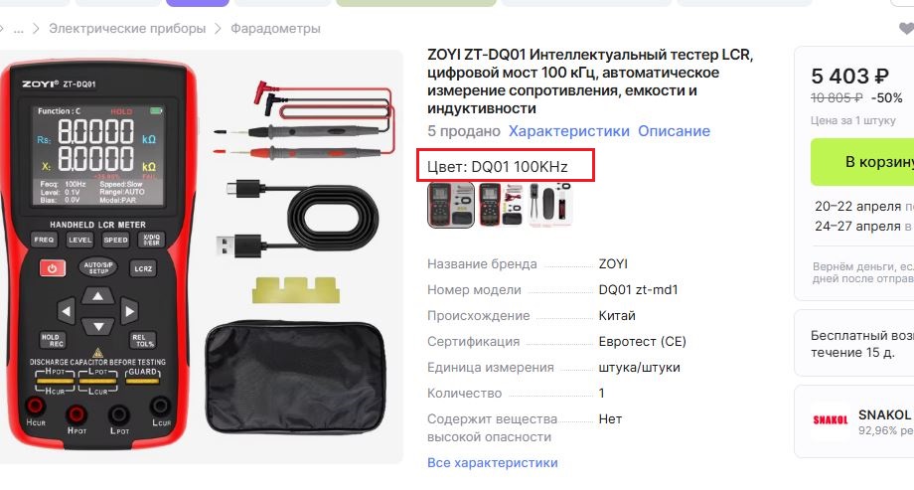The width and height of the screenshot is (914, 490).
Task: Add product to favorites with heart icon
Action: point(906,28)
